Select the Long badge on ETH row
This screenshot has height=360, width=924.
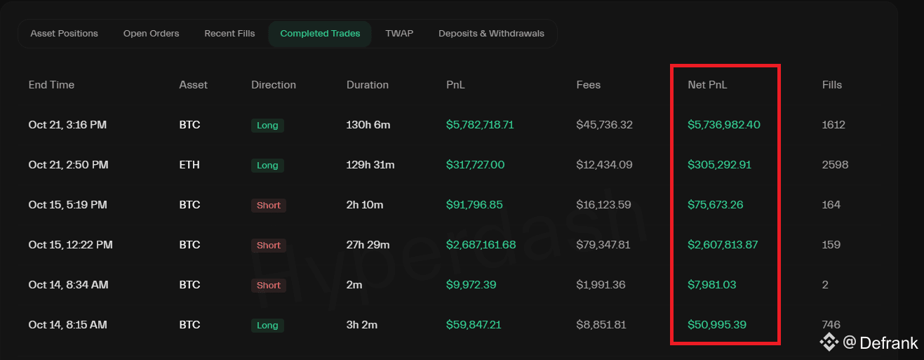(x=267, y=166)
